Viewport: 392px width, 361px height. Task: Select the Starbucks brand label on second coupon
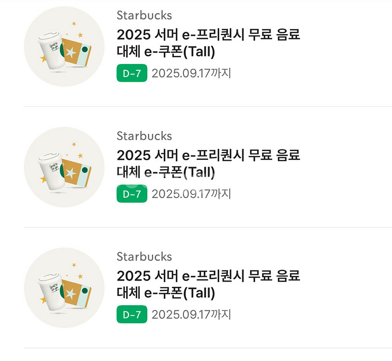point(144,136)
